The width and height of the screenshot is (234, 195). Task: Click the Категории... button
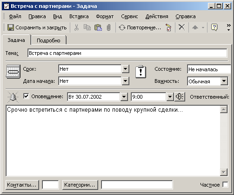[x=80, y=185]
